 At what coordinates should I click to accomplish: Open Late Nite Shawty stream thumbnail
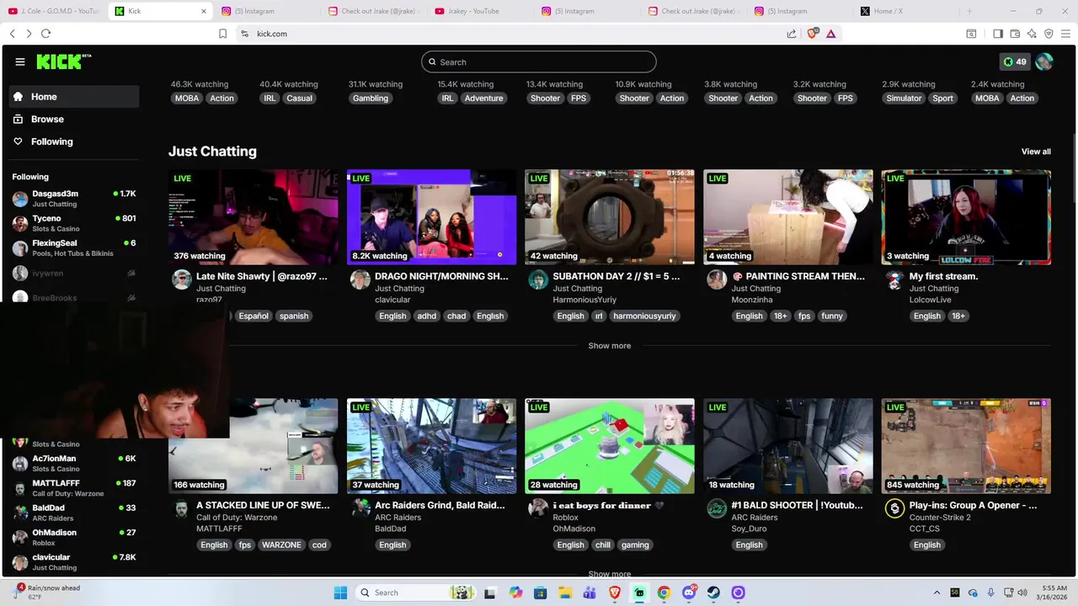(x=253, y=217)
